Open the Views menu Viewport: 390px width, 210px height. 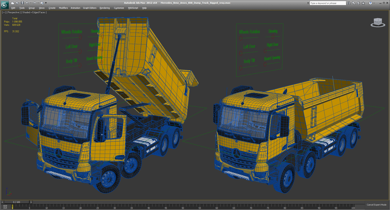42,8
